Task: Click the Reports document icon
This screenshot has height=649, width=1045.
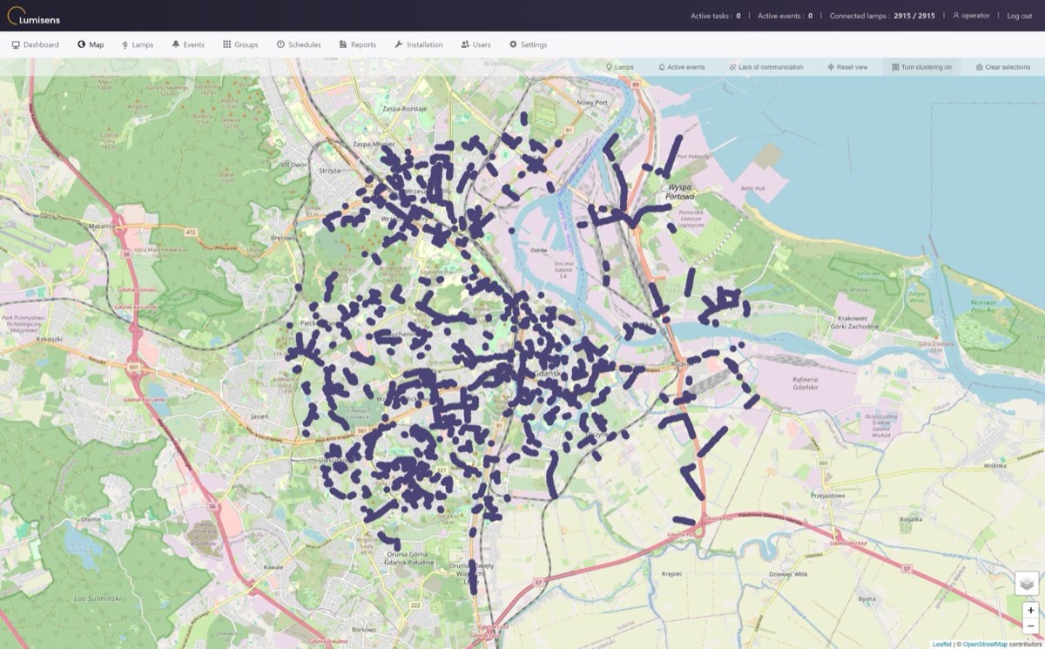Action: pyautogui.click(x=343, y=44)
